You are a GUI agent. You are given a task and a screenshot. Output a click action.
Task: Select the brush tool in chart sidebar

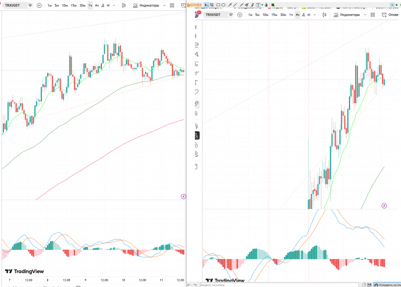coord(197,73)
